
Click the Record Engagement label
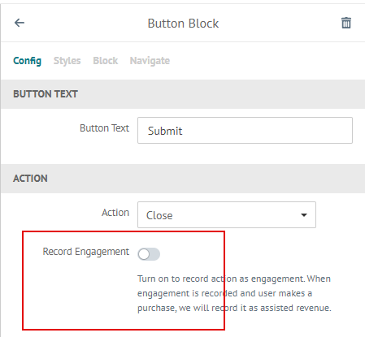click(x=86, y=252)
